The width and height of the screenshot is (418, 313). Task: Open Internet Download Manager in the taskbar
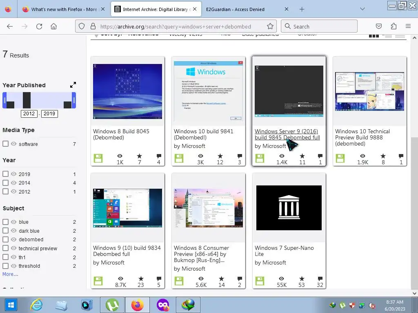coord(189,305)
